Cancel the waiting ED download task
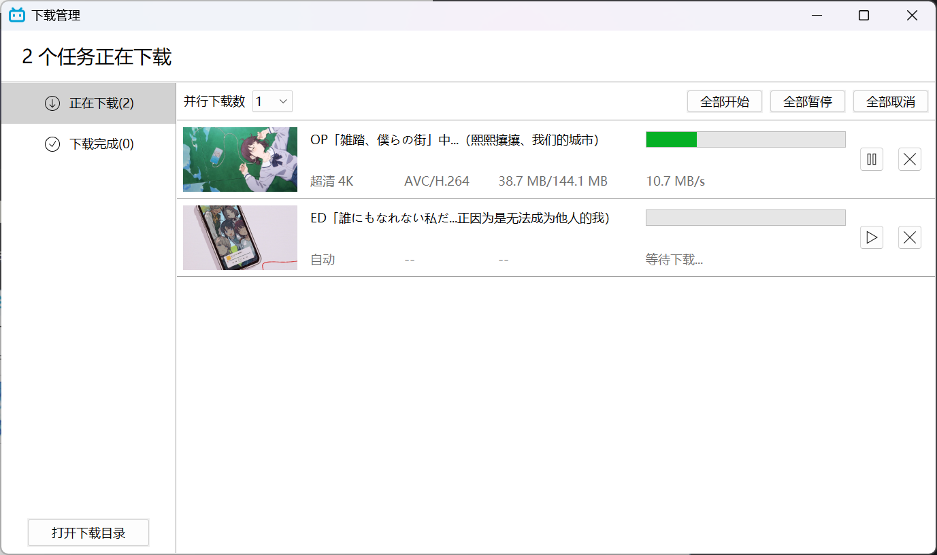 tap(909, 237)
